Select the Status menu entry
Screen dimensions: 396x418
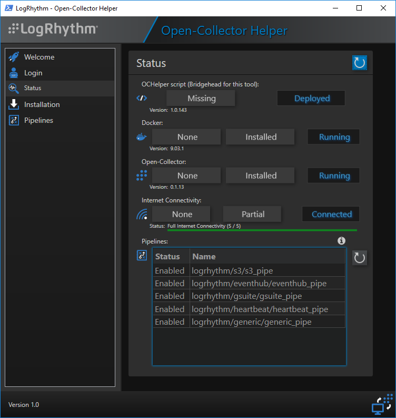click(x=60, y=88)
